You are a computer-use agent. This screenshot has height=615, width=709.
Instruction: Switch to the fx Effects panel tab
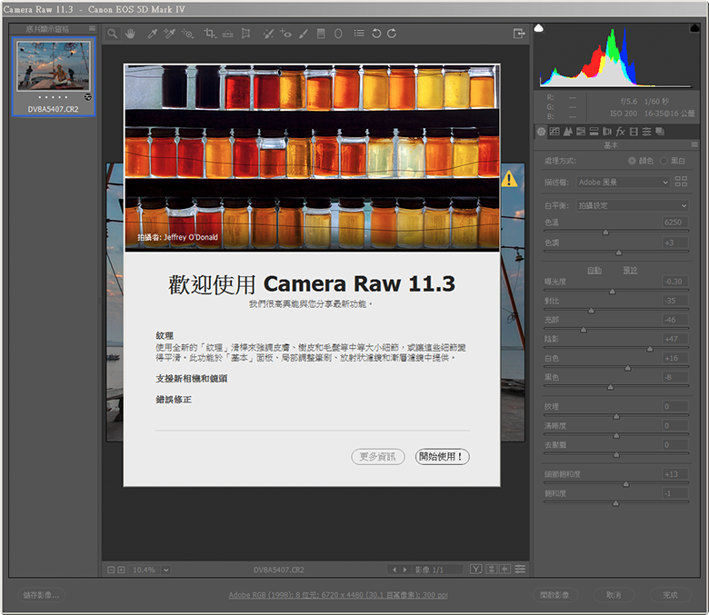coord(620,132)
